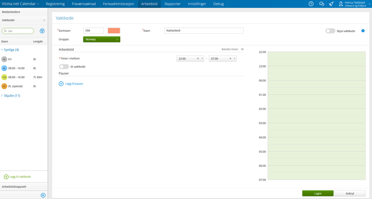Clear the 22:00 start time with x
This screenshot has width=372, height=199.
(198, 59)
